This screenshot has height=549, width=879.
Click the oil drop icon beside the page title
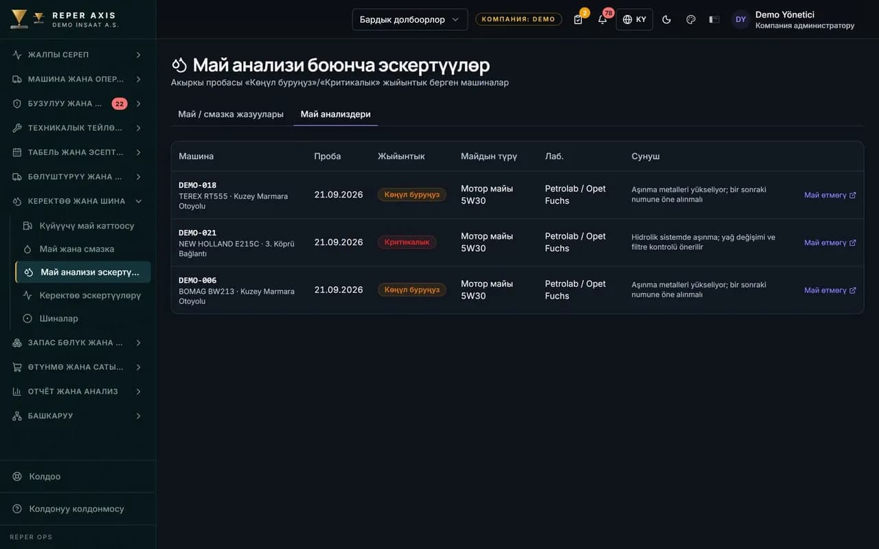179,65
